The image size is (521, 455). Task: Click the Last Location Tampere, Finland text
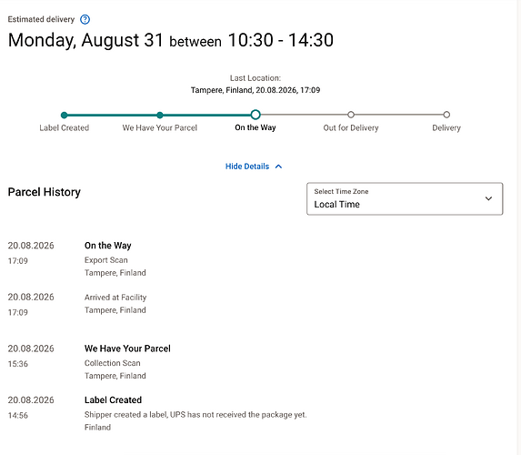click(x=255, y=90)
